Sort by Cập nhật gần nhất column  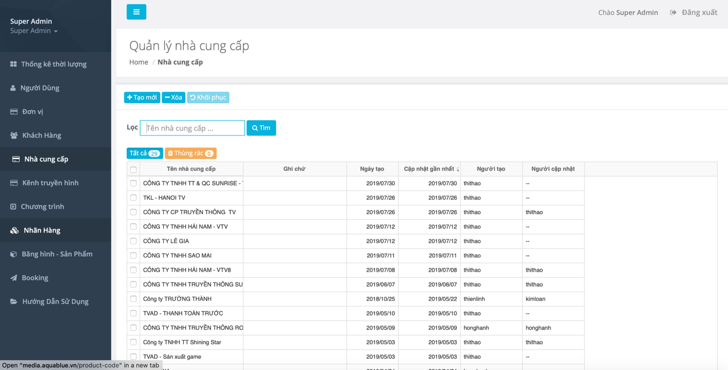(429, 169)
